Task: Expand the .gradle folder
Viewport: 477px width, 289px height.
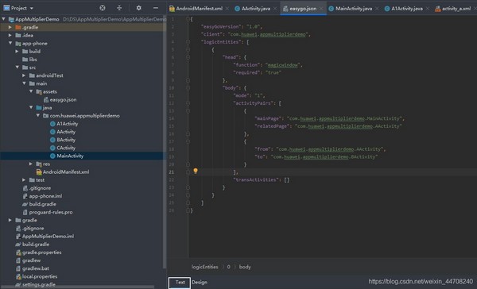Action: click(x=10, y=27)
